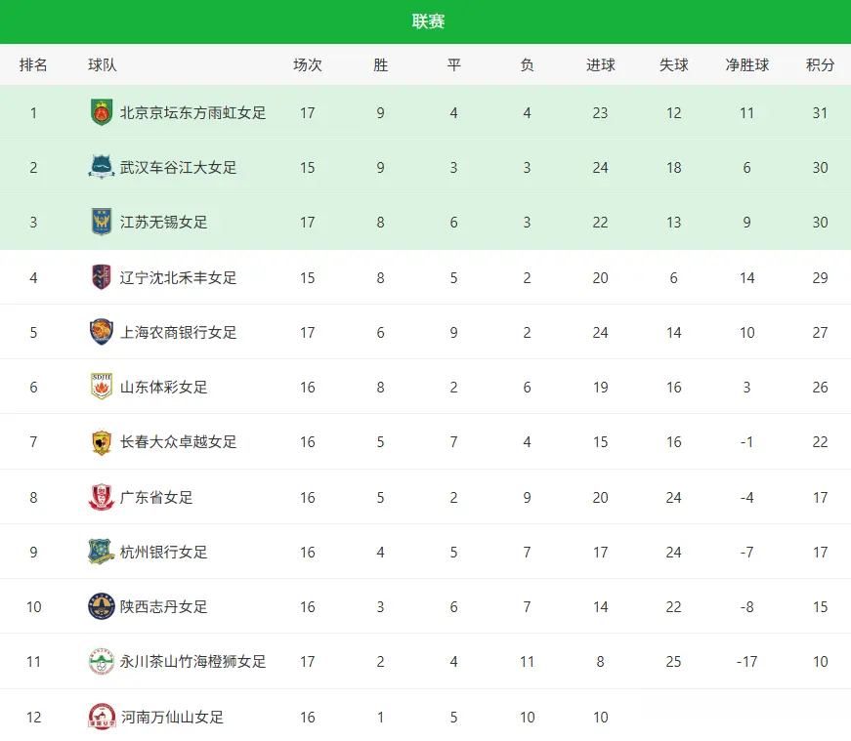
Task: Click the 长春大众卓越女足 team crest
Action: [x=102, y=442]
